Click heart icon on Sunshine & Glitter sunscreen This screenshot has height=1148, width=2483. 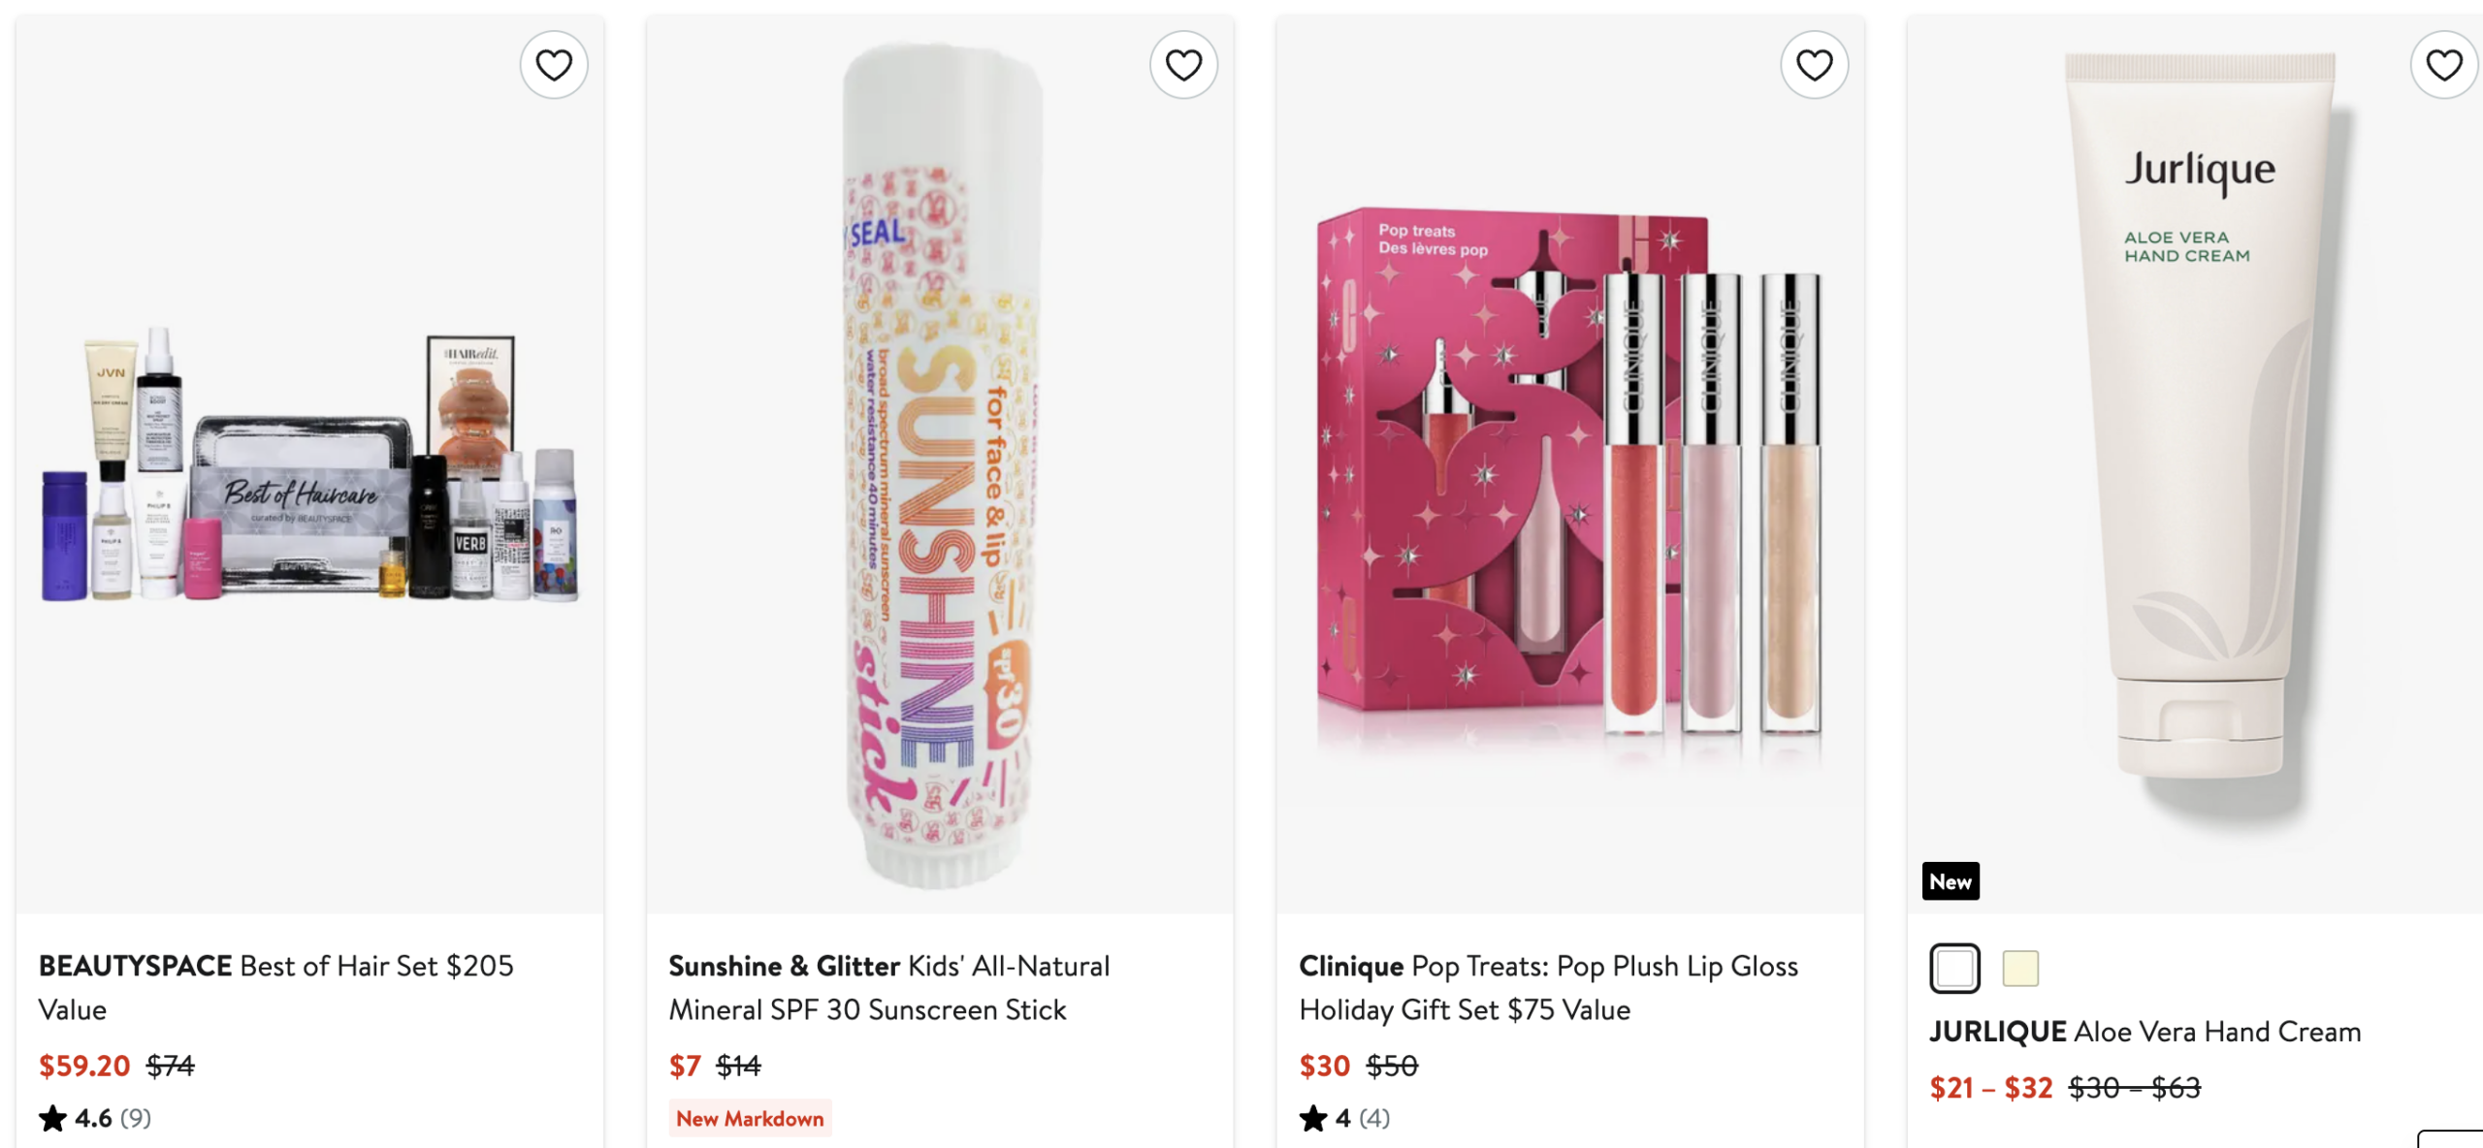point(1183,65)
